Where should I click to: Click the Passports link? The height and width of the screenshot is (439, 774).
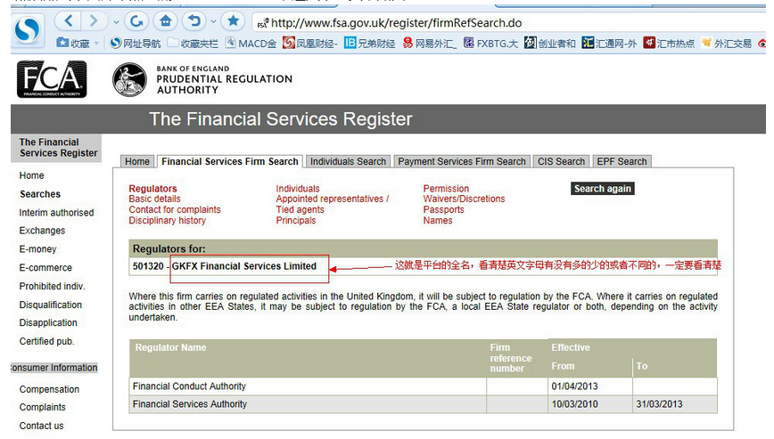coord(443,210)
